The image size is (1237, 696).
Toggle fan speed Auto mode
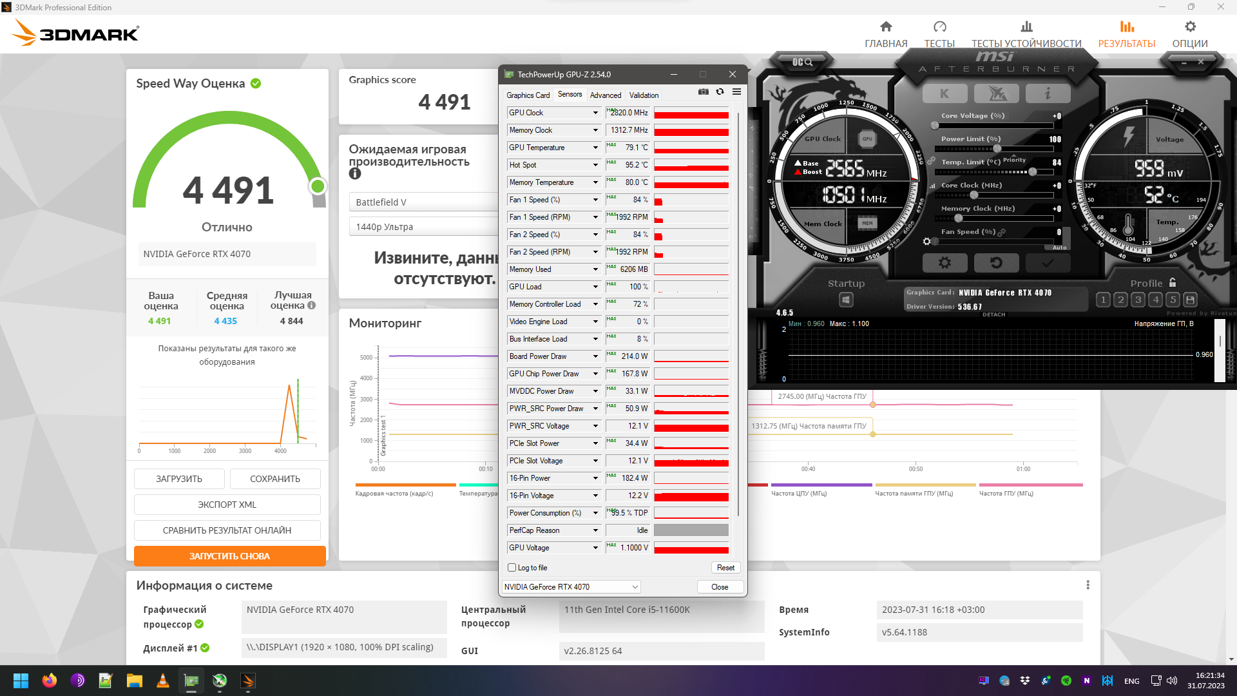coord(1059,247)
